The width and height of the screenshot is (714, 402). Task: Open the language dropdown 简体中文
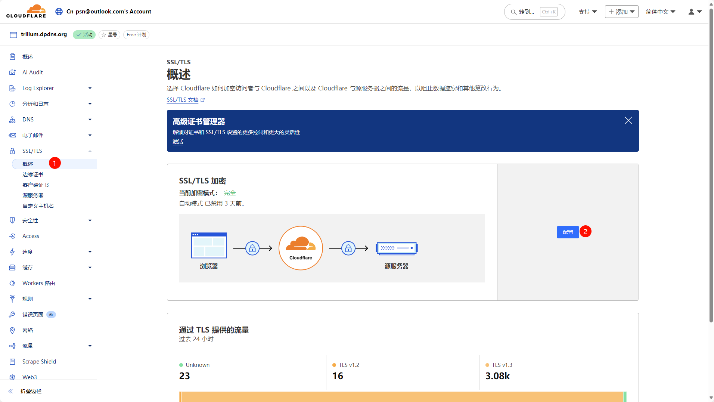[x=660, y=12]
